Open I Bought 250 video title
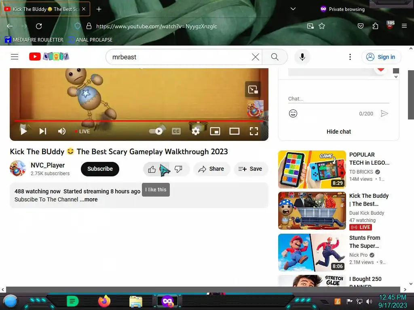This screenshot has width=414, height=310. [365, 282]
